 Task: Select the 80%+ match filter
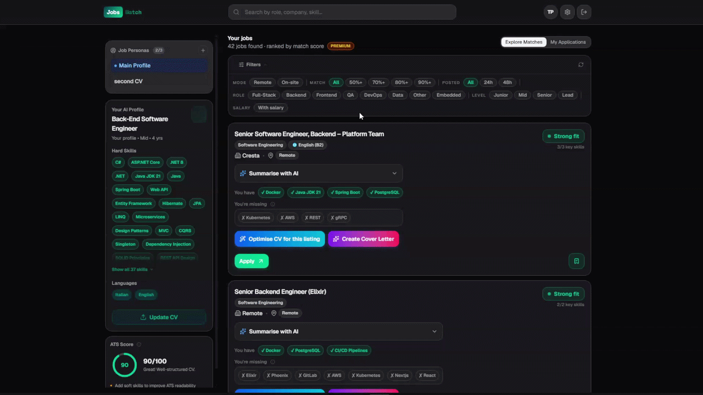[x=401, y=82]
